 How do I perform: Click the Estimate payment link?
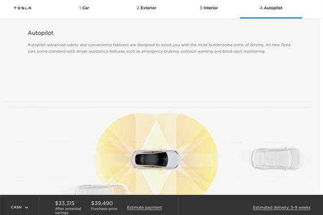[144, 208]
